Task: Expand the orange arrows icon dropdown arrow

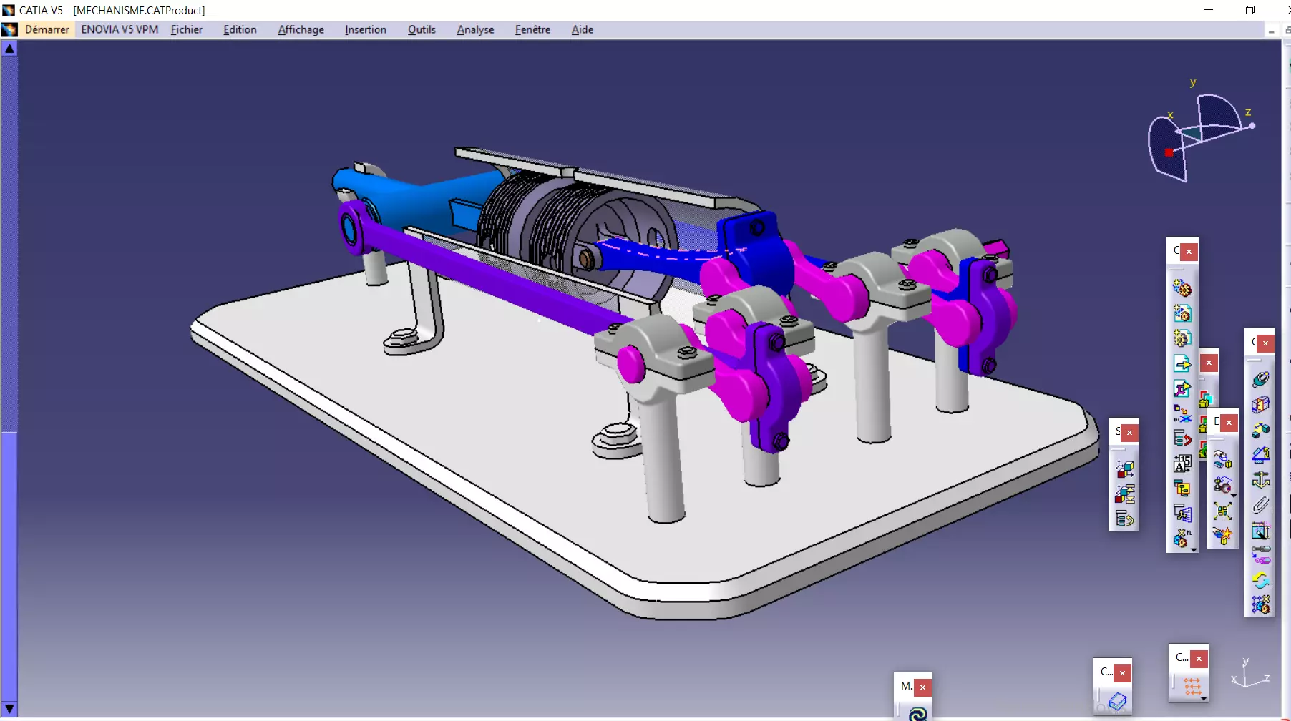Action: (1204, 698)
